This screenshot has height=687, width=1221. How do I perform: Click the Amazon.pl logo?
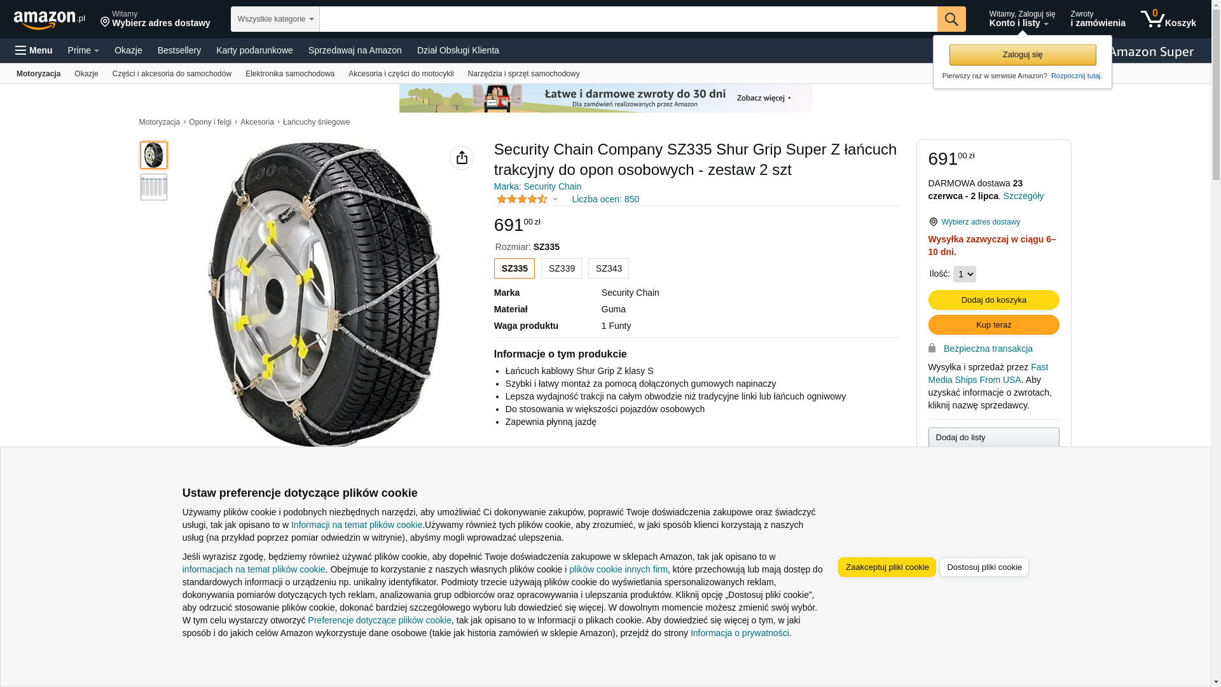tap(49, 20)
